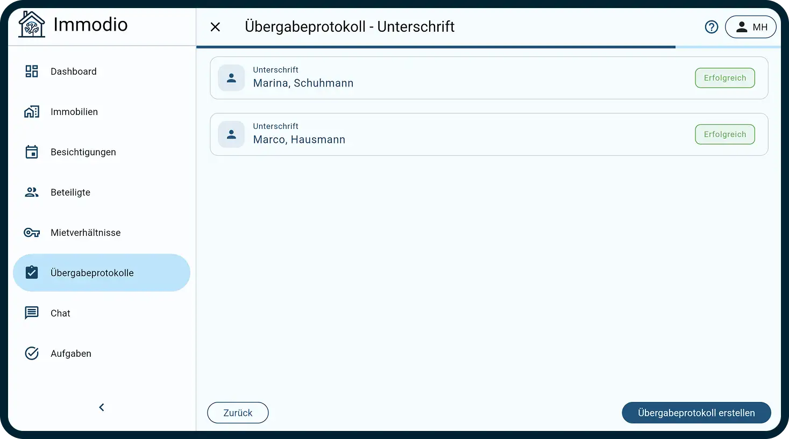
Task: Click the Marina, Schuhmann name text
Action: 303,83
